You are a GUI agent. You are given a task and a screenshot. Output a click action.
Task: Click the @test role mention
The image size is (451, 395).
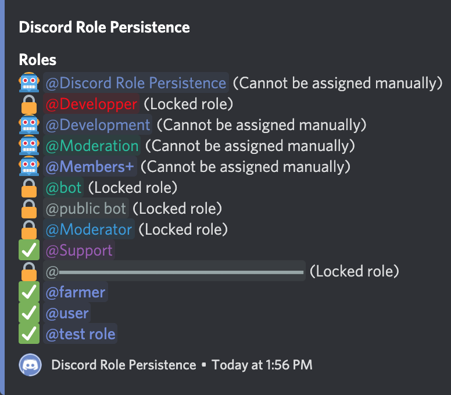80,334
